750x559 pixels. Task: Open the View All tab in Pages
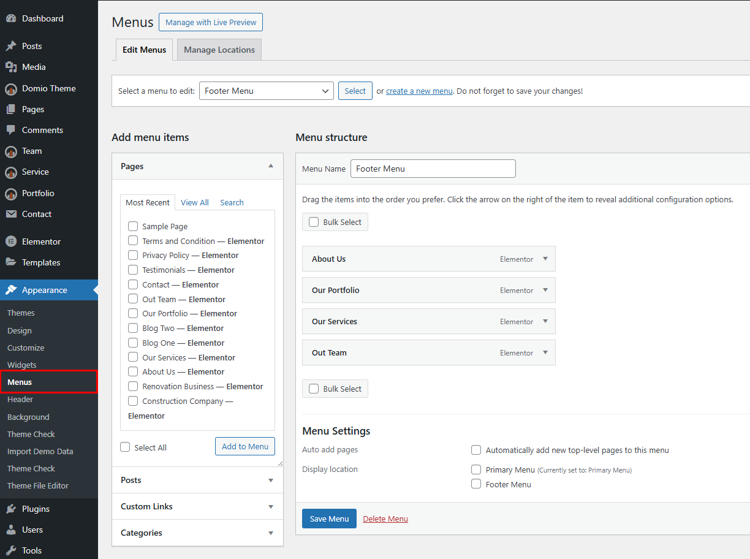194,202
